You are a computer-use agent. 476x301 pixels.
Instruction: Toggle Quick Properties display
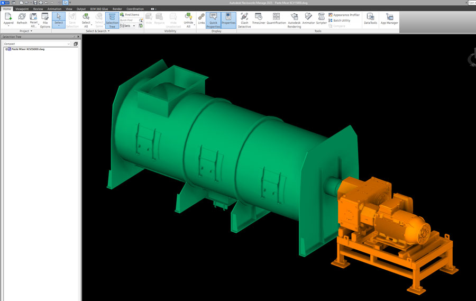tap(213, 20)
